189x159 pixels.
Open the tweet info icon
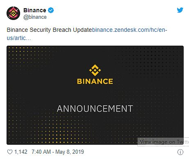pos(180,152)
